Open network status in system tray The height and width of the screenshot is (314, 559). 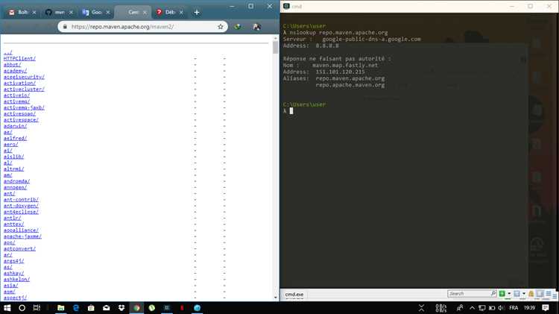(x=482, y=307)
